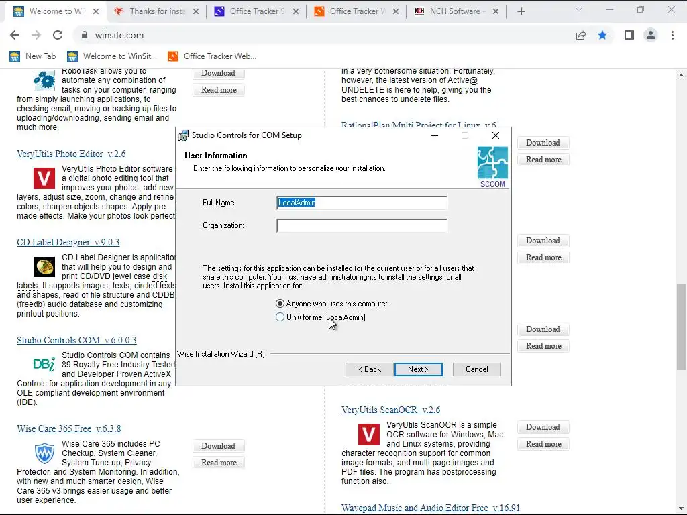Image resolution: width=687 pixels, height=515 pixels.
Task: Open the browser side panel icon
Action: pyautogui.click(x=629, y=35)
